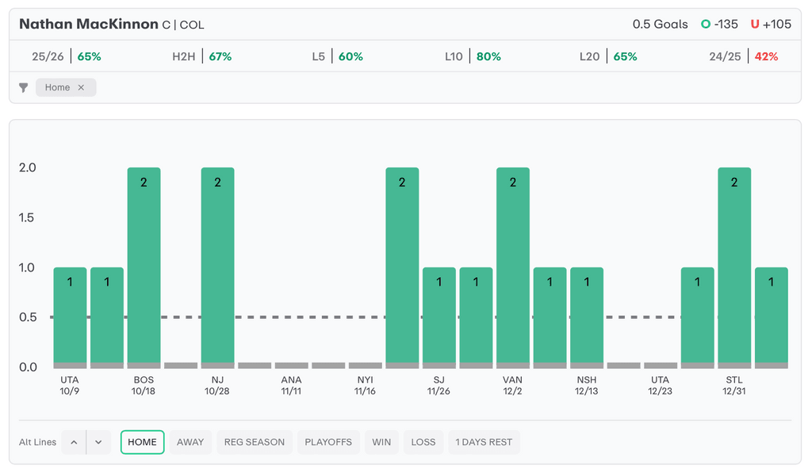Choose the 24/25 season stat
This screenshot has height=473, width=812.
744,56
